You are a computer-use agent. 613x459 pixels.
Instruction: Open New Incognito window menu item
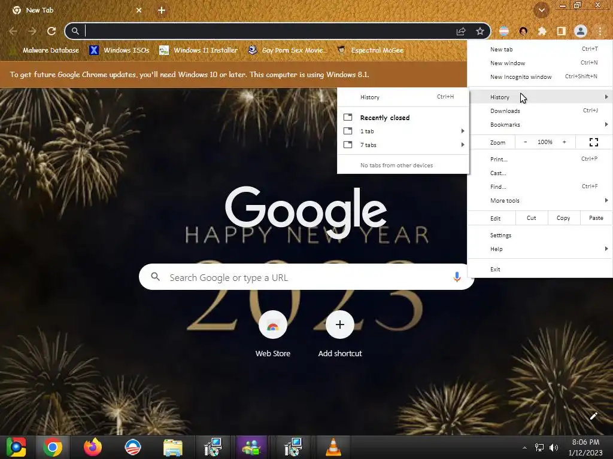coord(539,76)
